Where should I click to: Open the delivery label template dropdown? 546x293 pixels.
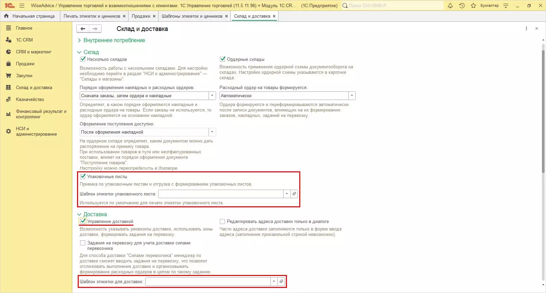pos(274,281)
